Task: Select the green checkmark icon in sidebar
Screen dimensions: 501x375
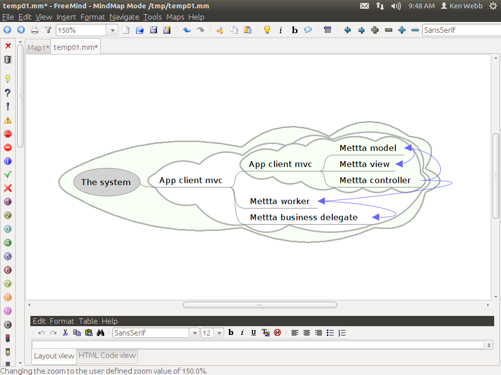Action: point(8,174)
